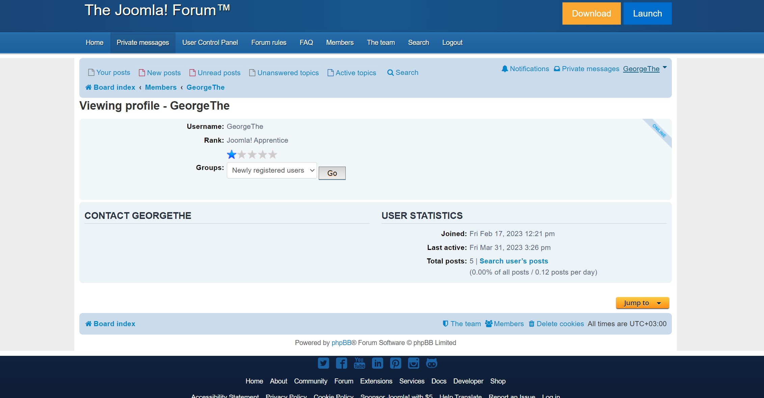Open the Docs footer link
Viewport: 764px width, 398px height.
(x=439, y=381)
